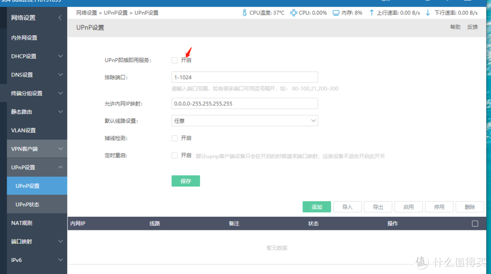The height and width of the screenshot is (274, 491).
Task: Open the 帮助 link
Action: (x=455, y=27)
